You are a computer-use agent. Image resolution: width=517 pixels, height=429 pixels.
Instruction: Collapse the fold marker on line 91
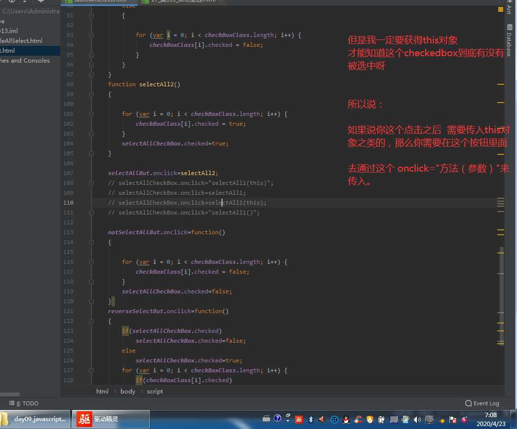[x=92, y=15]
